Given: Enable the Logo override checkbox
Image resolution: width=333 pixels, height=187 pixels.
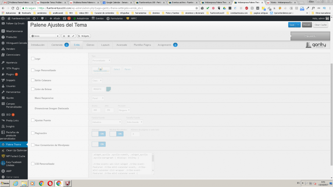Looking at the screenshot, I should tap(33, 59).
